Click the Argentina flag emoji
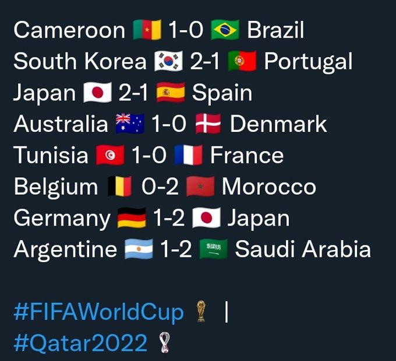Screen dimensions: 396x361 point(139,249)
